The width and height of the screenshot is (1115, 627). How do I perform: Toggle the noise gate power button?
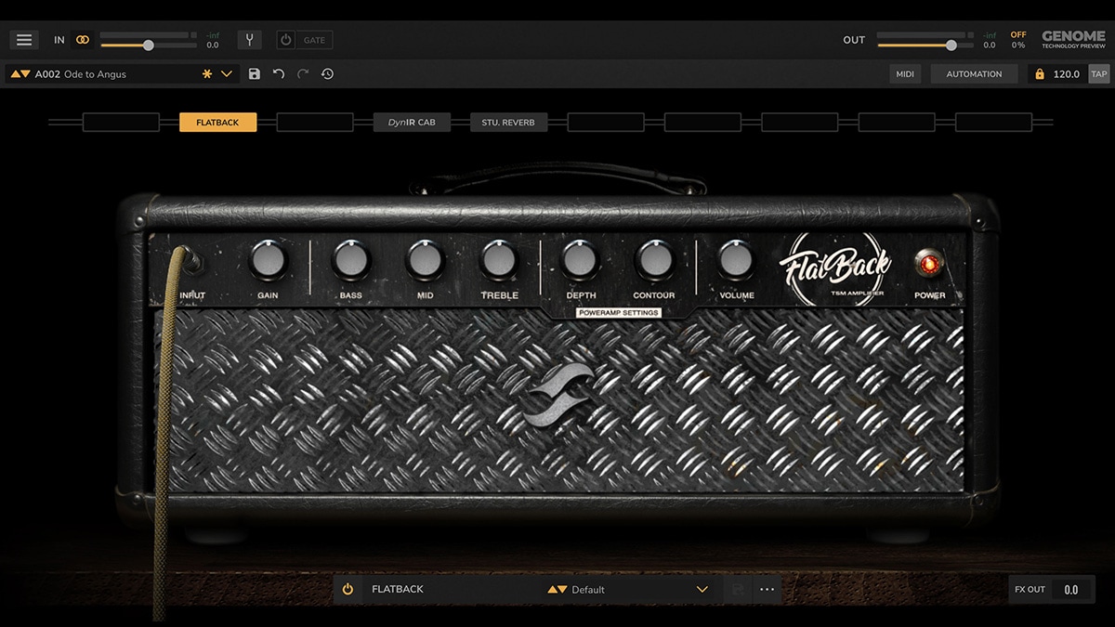tap(286, 40)
